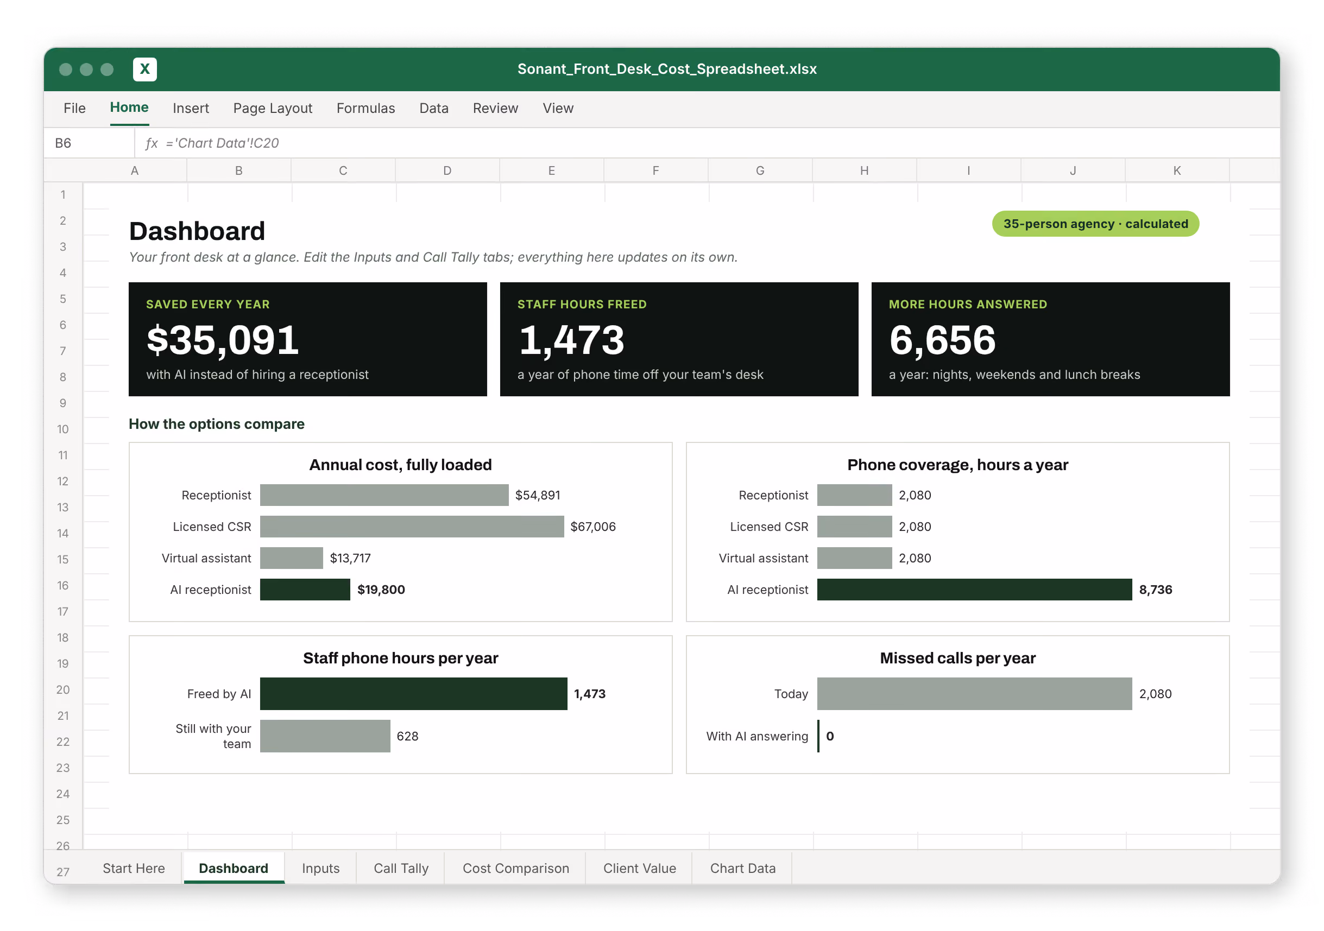
Task: Click the B6 name box
Action: (x=90, y=143)
